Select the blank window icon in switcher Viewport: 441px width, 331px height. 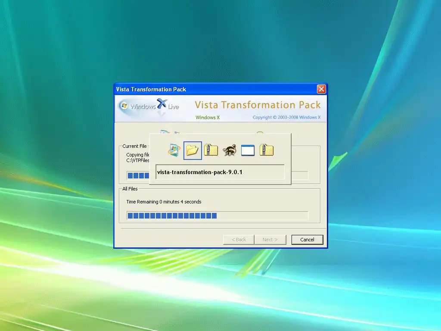tap(248, 150)
